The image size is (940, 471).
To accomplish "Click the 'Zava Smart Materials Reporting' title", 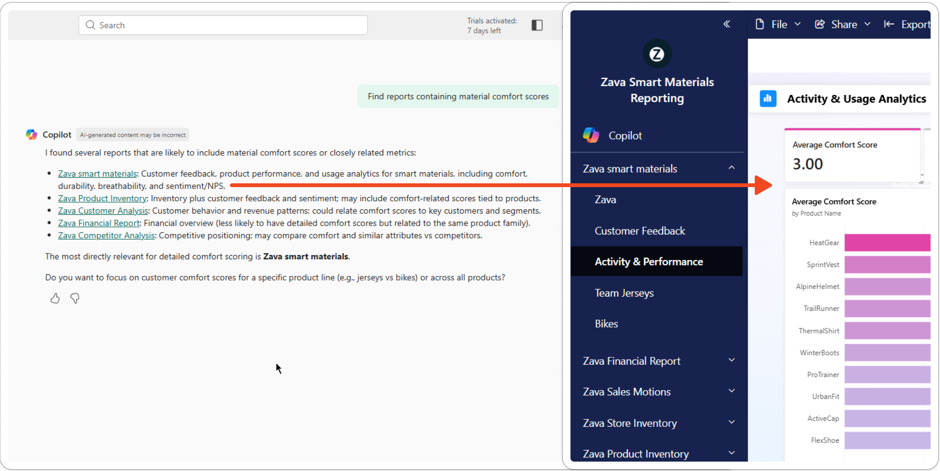I will coord(657,90).
